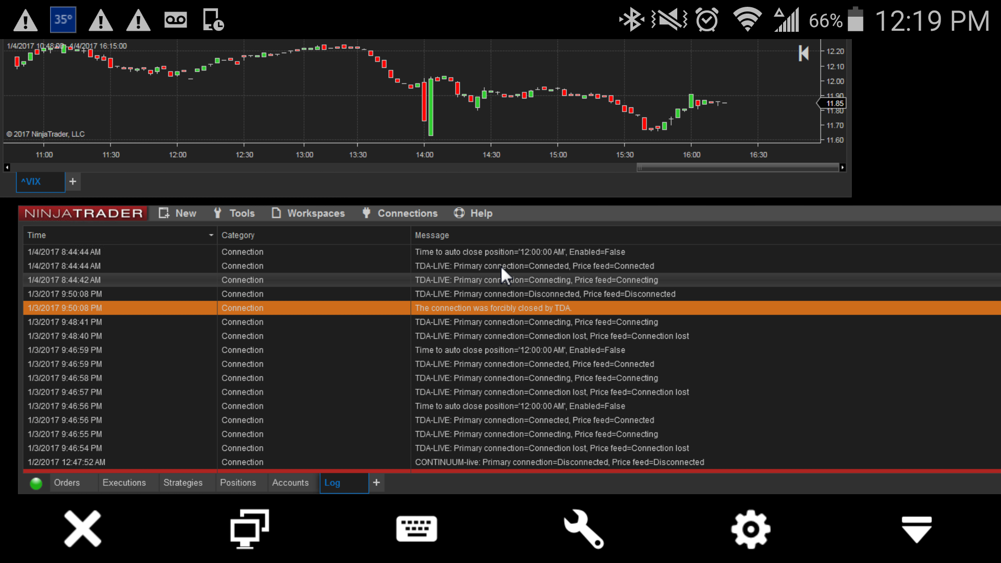The width and height of the screenshot is (1001, 563).
Task: Tap the remote screens monitor icon
Action: click(x=250, y=529)
